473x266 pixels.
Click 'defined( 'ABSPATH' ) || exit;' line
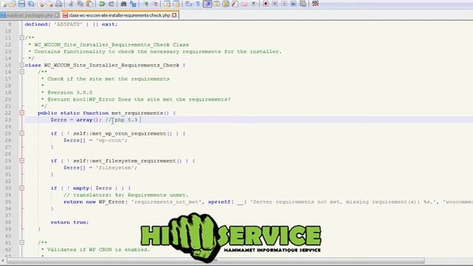[x=71, y=24]
